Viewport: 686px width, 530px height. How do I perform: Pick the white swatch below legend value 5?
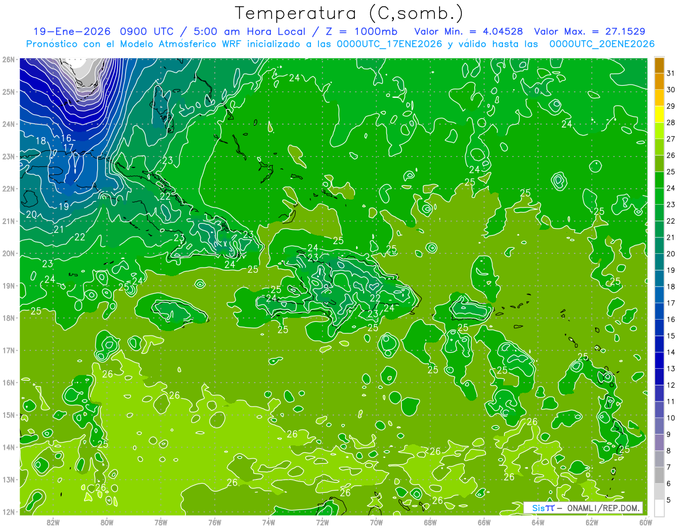tap(659, 508)
